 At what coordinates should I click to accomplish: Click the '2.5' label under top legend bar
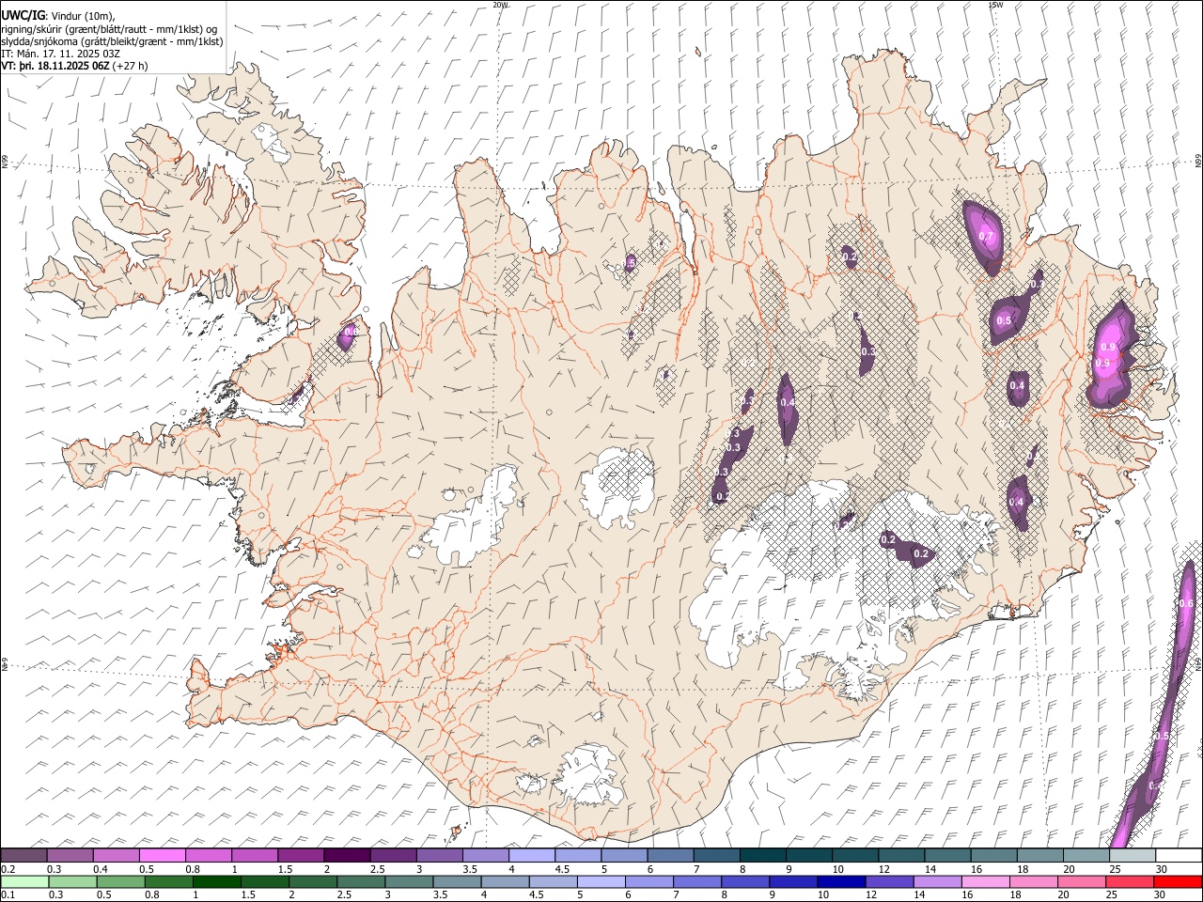377,868
